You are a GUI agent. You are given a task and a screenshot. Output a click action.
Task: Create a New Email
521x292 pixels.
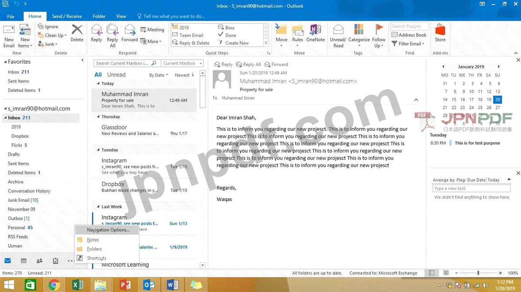(9, 36)
